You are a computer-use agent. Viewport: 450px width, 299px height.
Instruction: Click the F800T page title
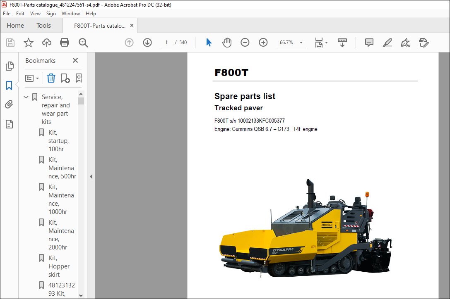coord(231,73)
